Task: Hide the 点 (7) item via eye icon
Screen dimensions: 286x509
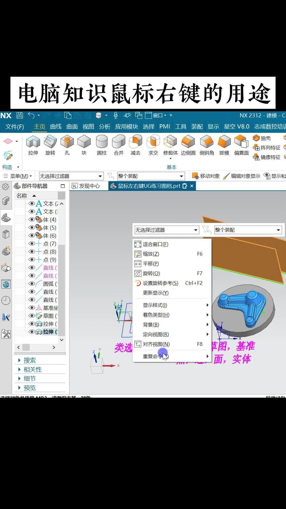Action: click(32, 244)
